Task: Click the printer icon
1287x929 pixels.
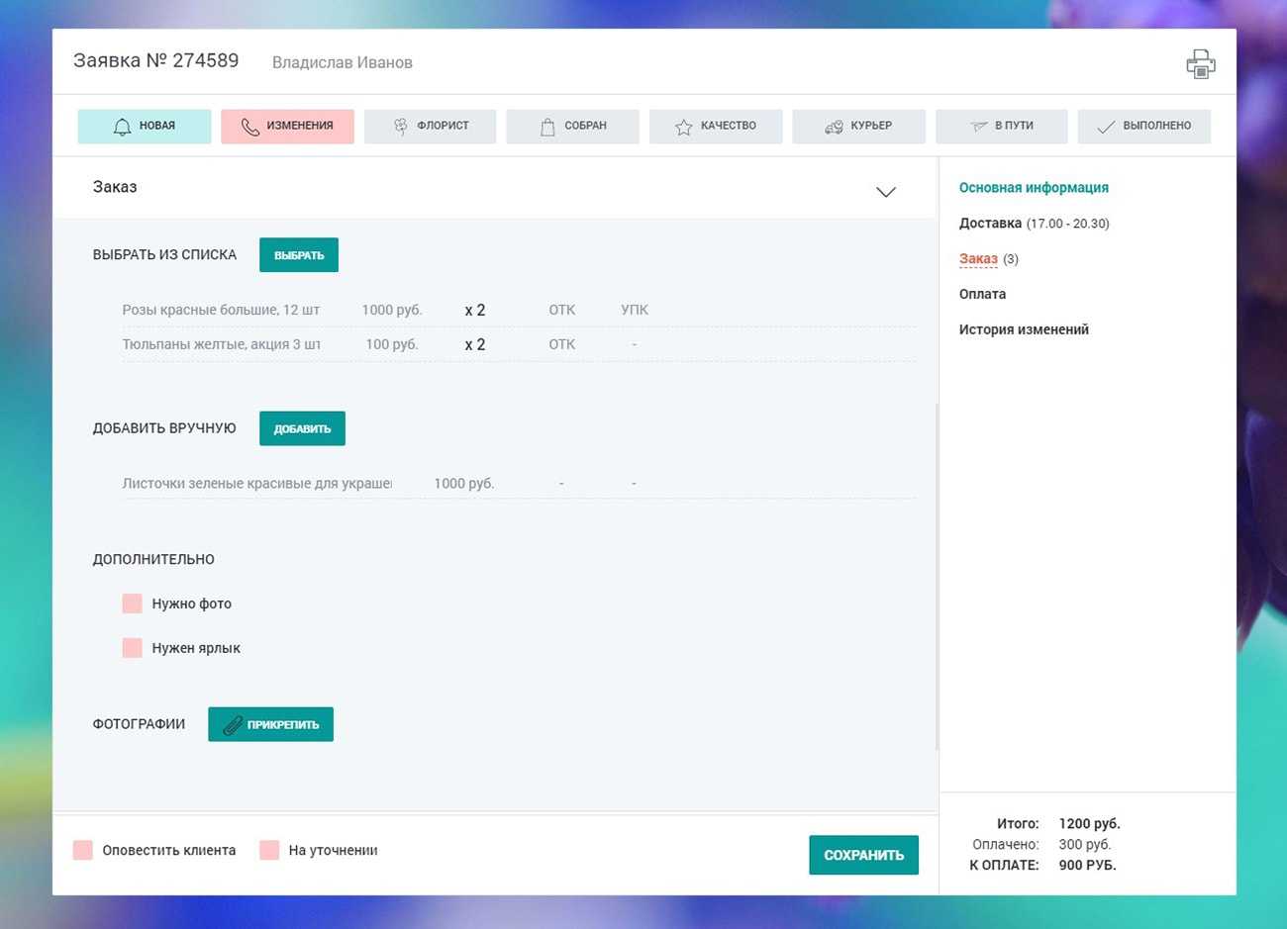Action: coord(1200,64)
